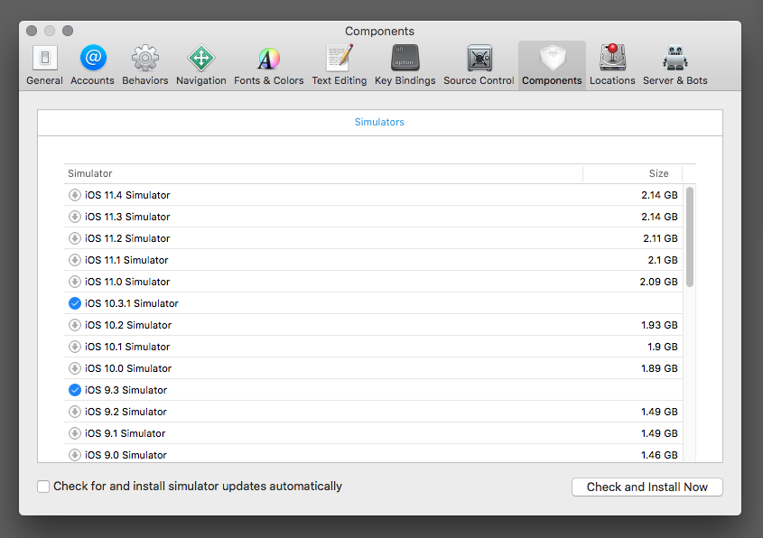Select the iOS 10.1 Simulator row text
Image resolution: width=763 pixels, height=538 pixels.
(127, 347)
